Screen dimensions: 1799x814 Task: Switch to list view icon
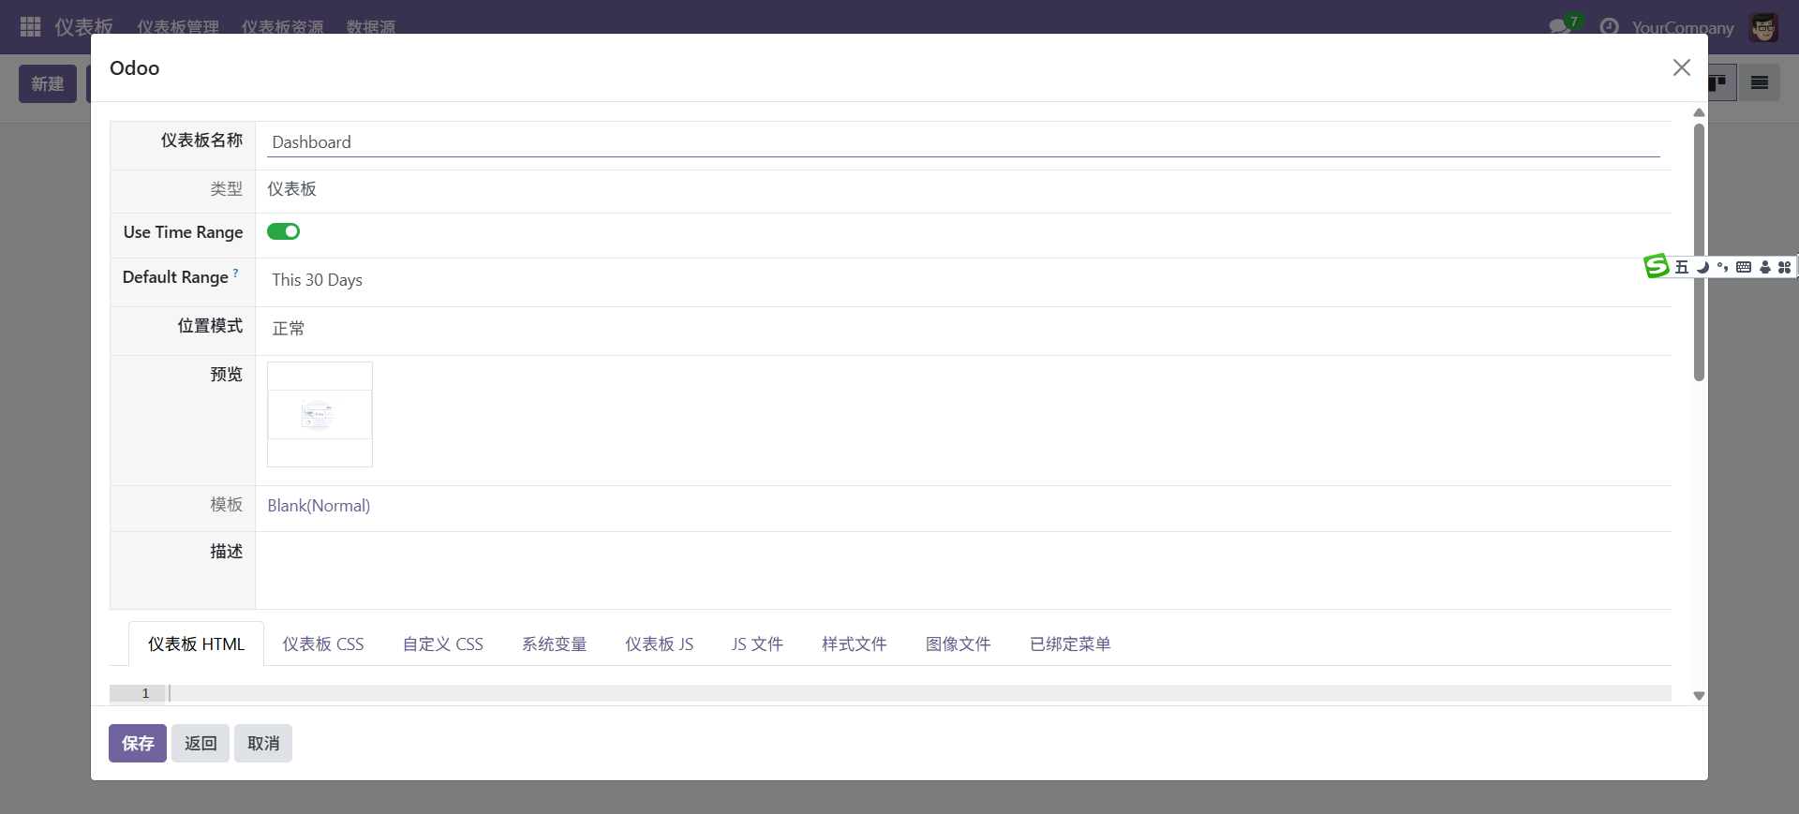(1759, 83)
